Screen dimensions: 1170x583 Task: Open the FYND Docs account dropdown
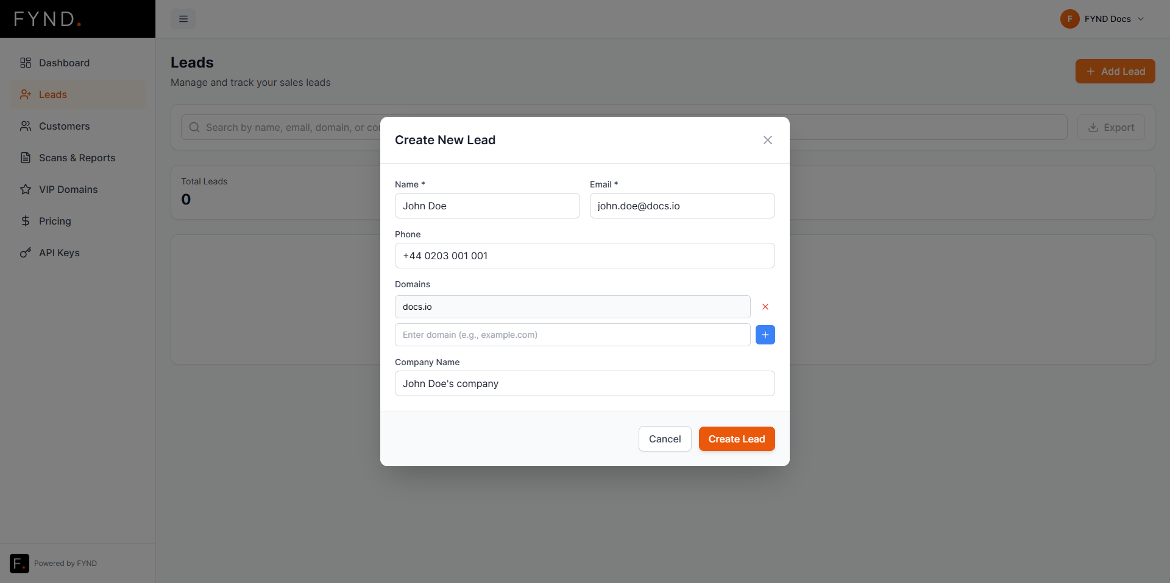click(x=1103, y=19)
